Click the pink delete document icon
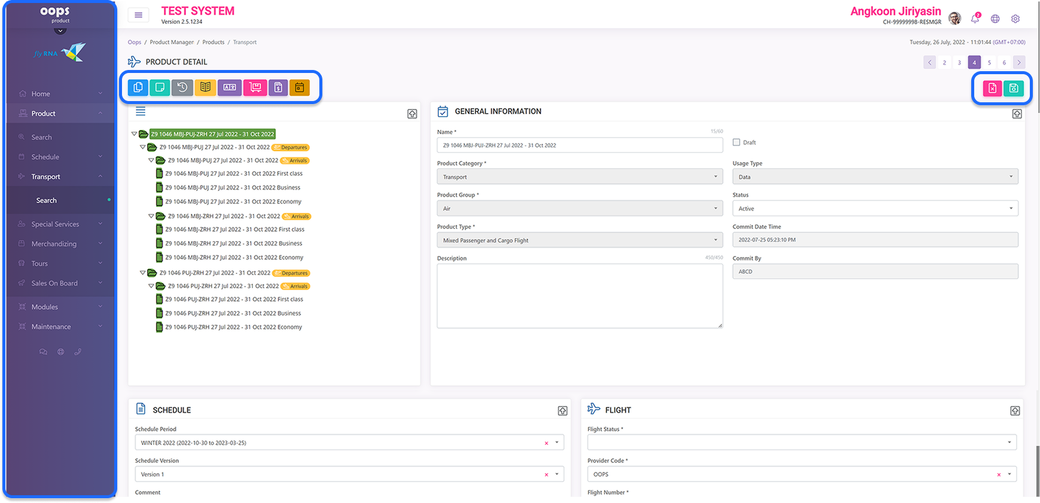Screen dimensions: 1040x503 click(x=992, y=89)
